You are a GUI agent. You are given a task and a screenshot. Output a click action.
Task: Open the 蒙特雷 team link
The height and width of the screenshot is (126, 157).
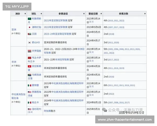[35, 85]
